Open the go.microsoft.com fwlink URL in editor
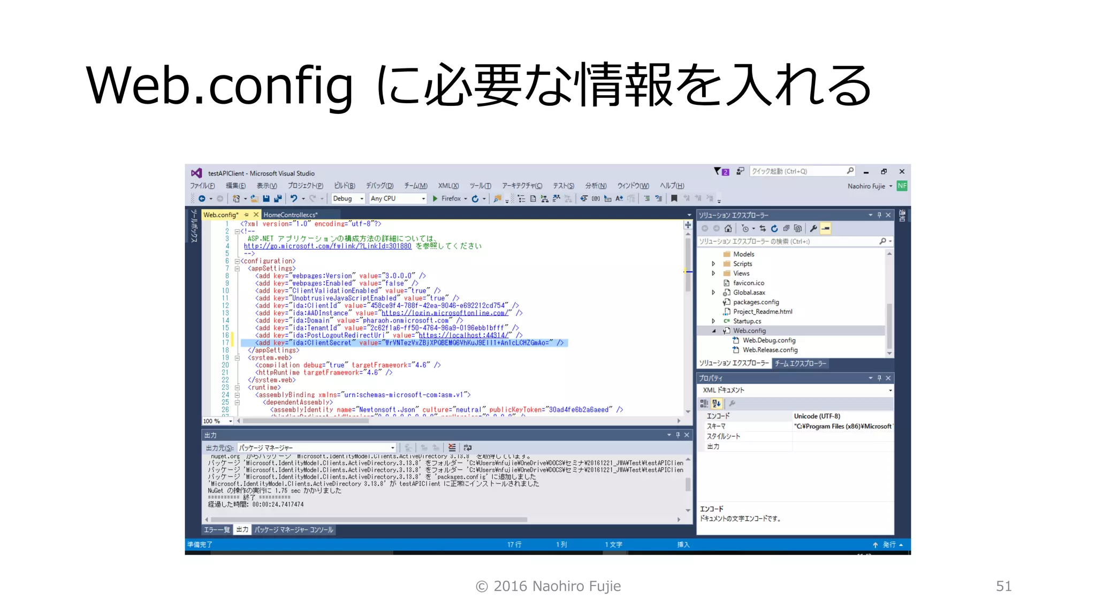The width and height of the screenshot is (1096, 616). pos(328,247)
